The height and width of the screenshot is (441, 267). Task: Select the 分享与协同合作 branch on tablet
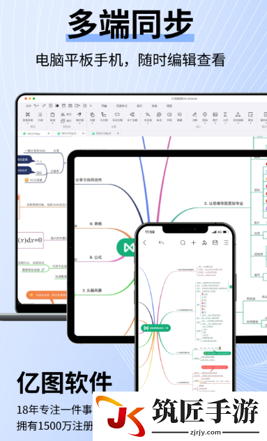[89, 180]
